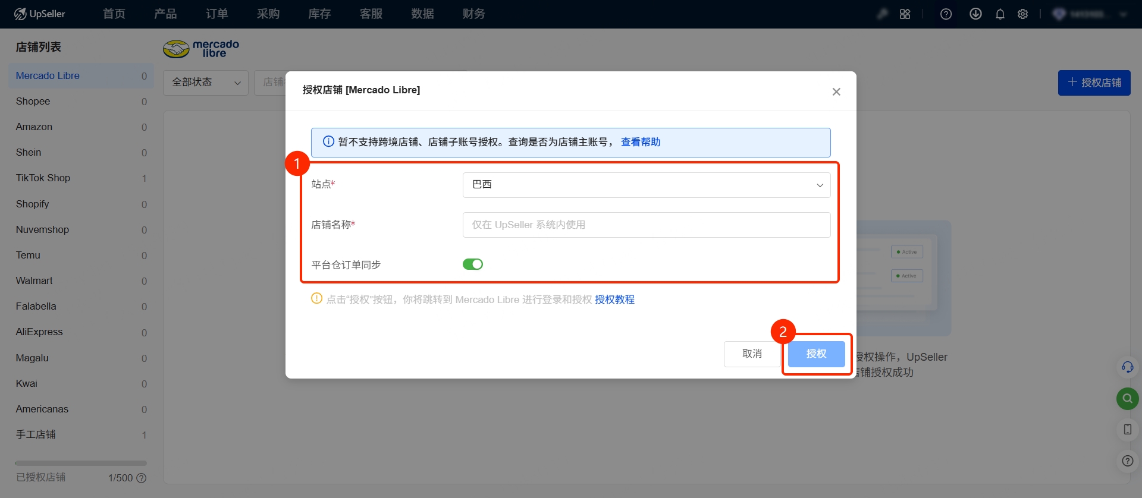Click the authorized stores quota progress bar

point(81,463)
